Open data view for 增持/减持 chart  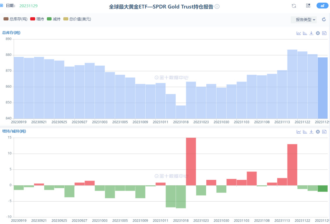pyautogui.click(x=324, y=132)
